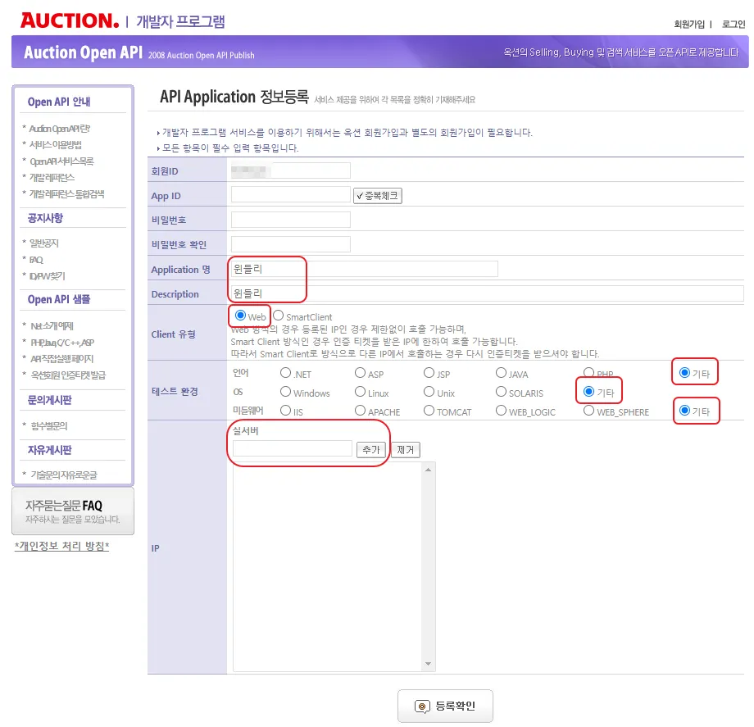Image resolution: width=754 pixels, height=727 pixels.
Task: Open 서비스이용방법 sidebar item
Action: point(55,145)
